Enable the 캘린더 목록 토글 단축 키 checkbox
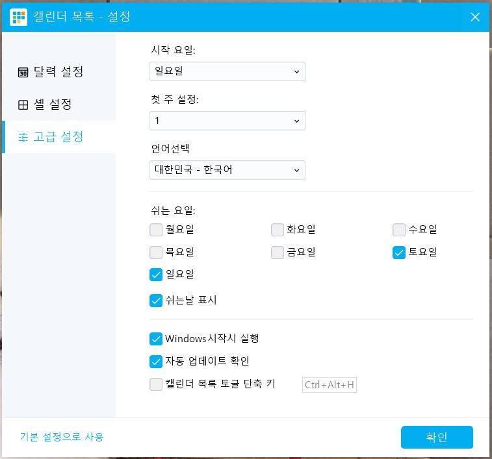The width and height of the screenshot is (492, 459). tap(156, 384)
